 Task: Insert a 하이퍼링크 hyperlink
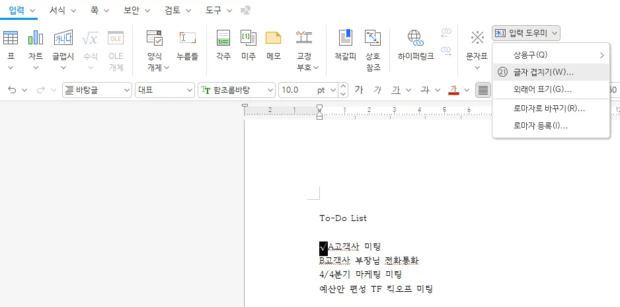(x=416, y=38)
